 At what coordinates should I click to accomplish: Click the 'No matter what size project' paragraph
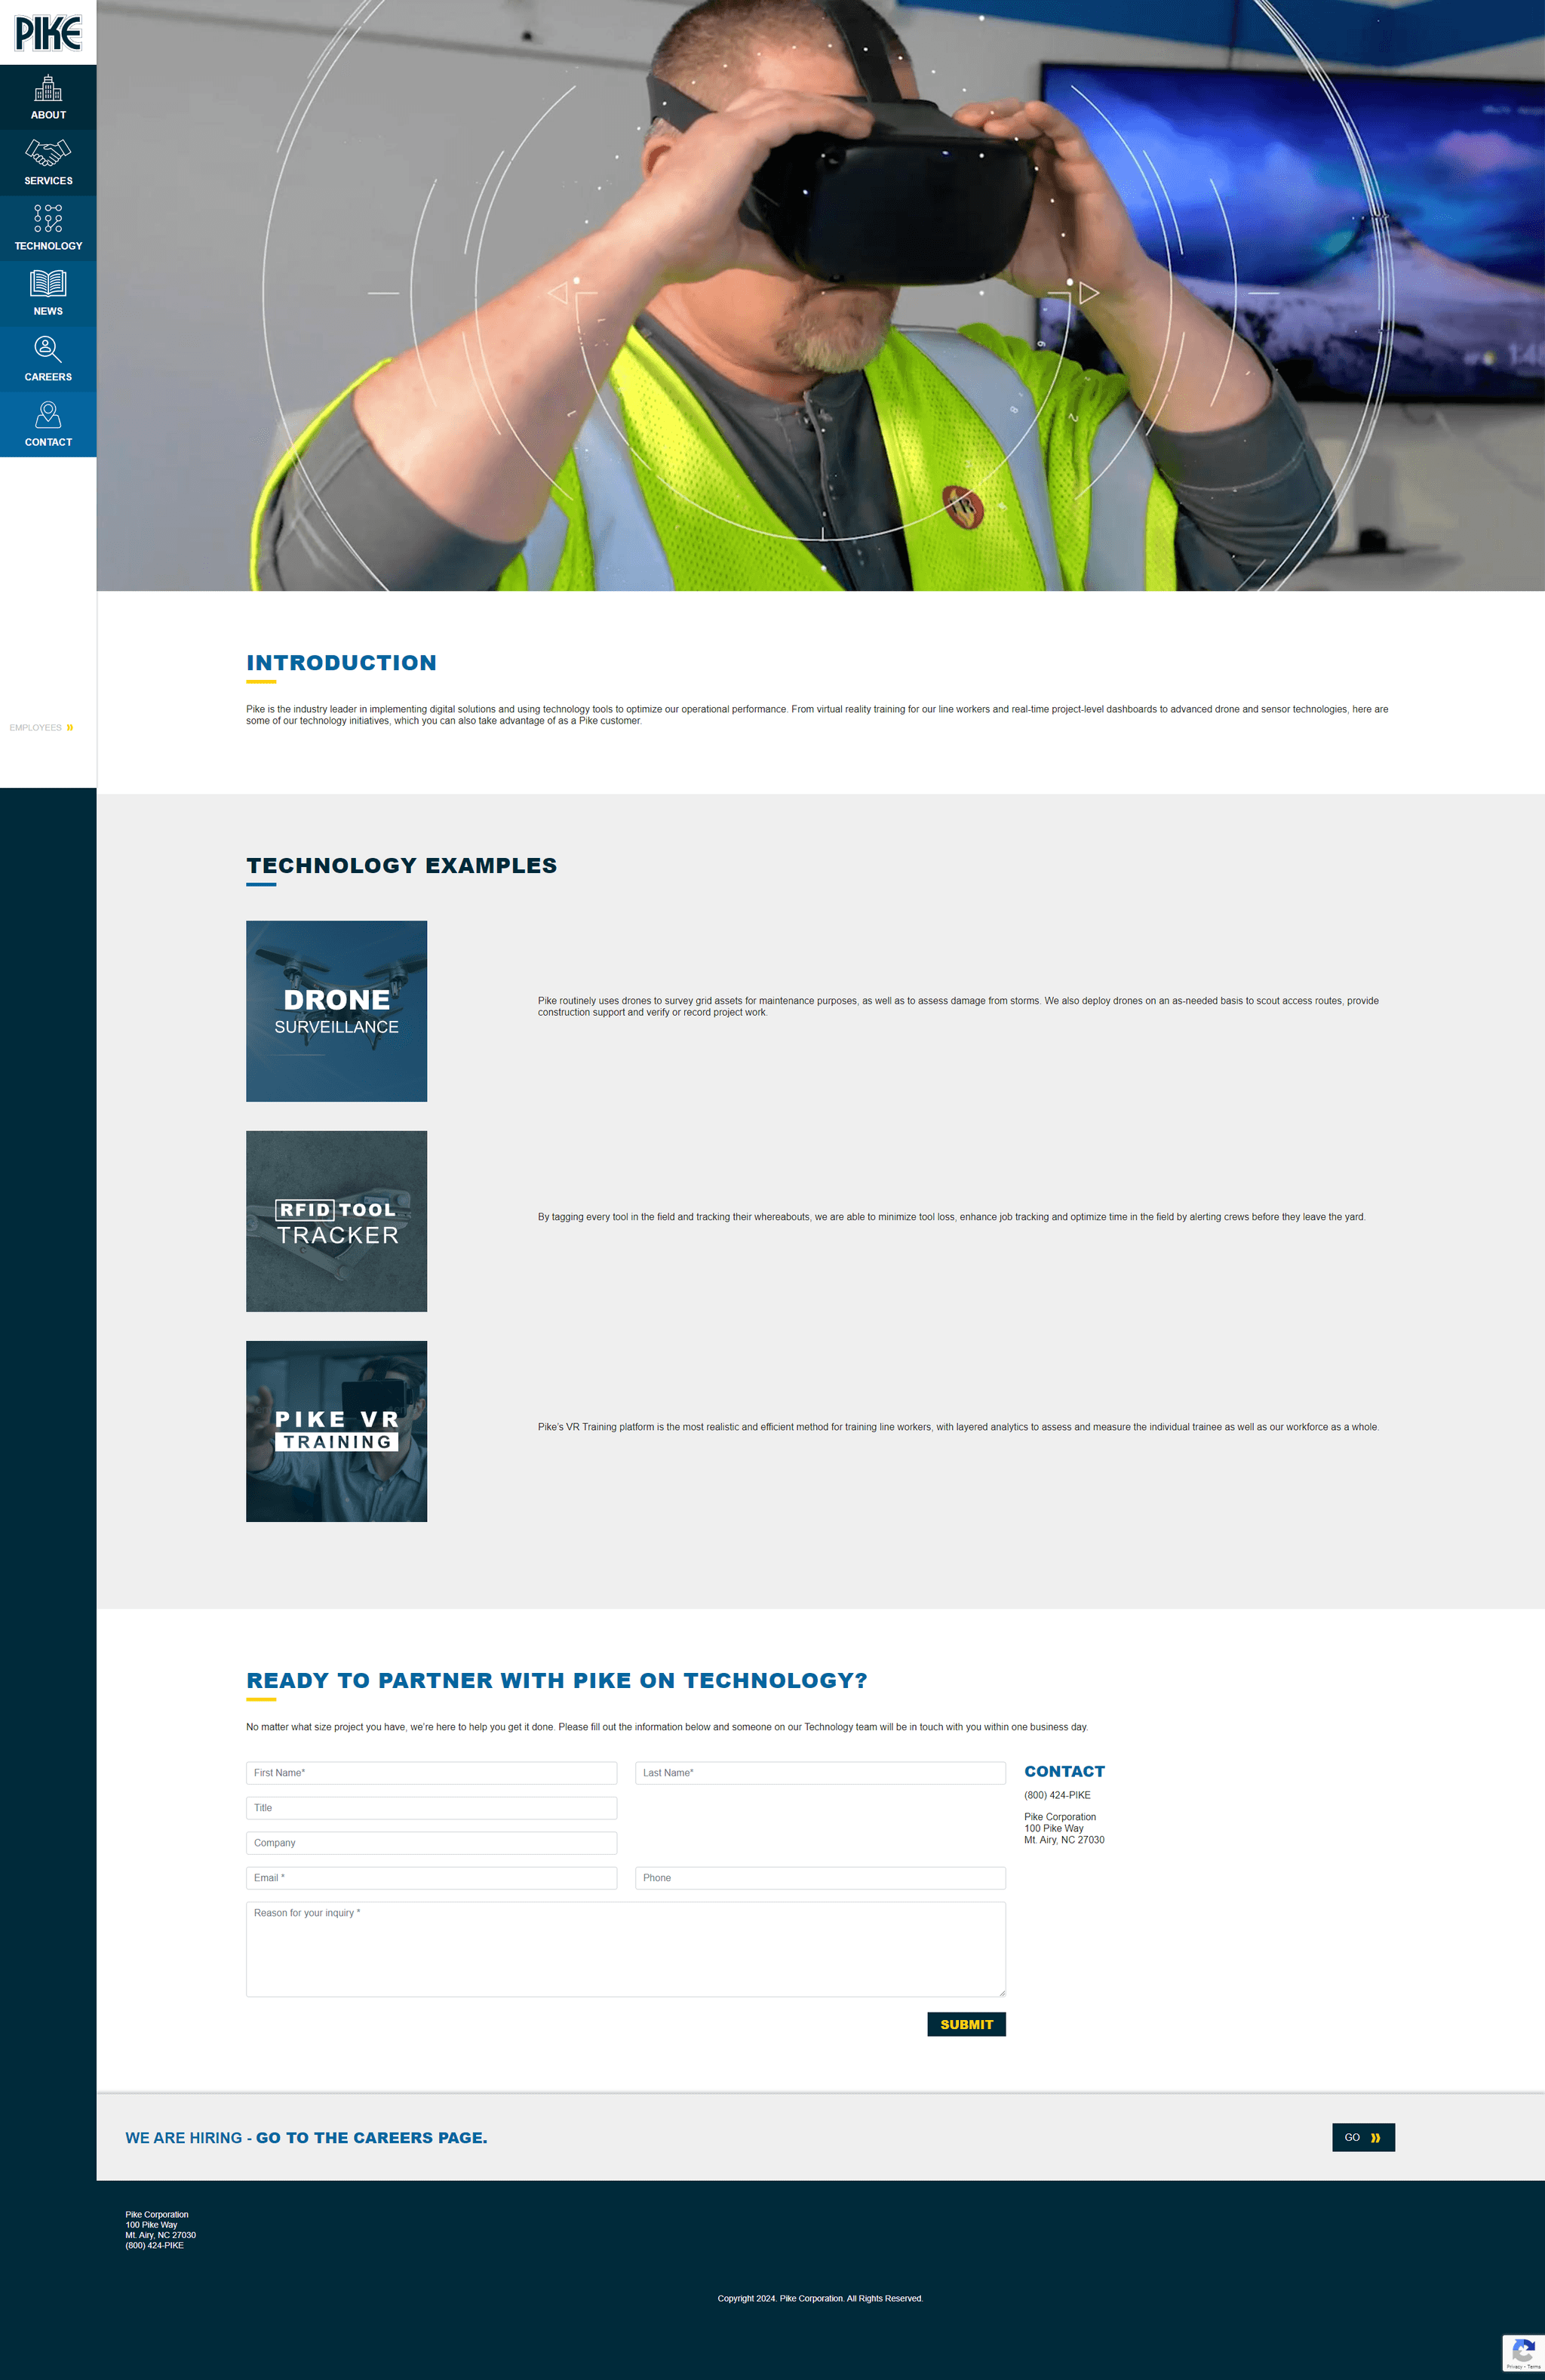click(667, 1727)
